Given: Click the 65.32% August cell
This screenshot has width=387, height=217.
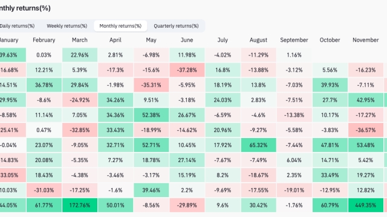Looking at the screenshot, I should click(x=258, y=145).
